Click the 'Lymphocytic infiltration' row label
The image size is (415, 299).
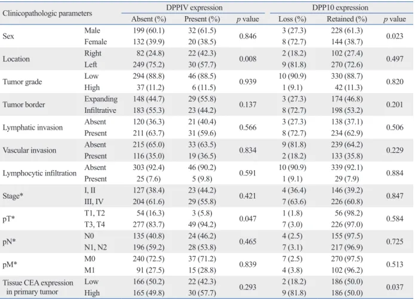(x=39, y=173)
